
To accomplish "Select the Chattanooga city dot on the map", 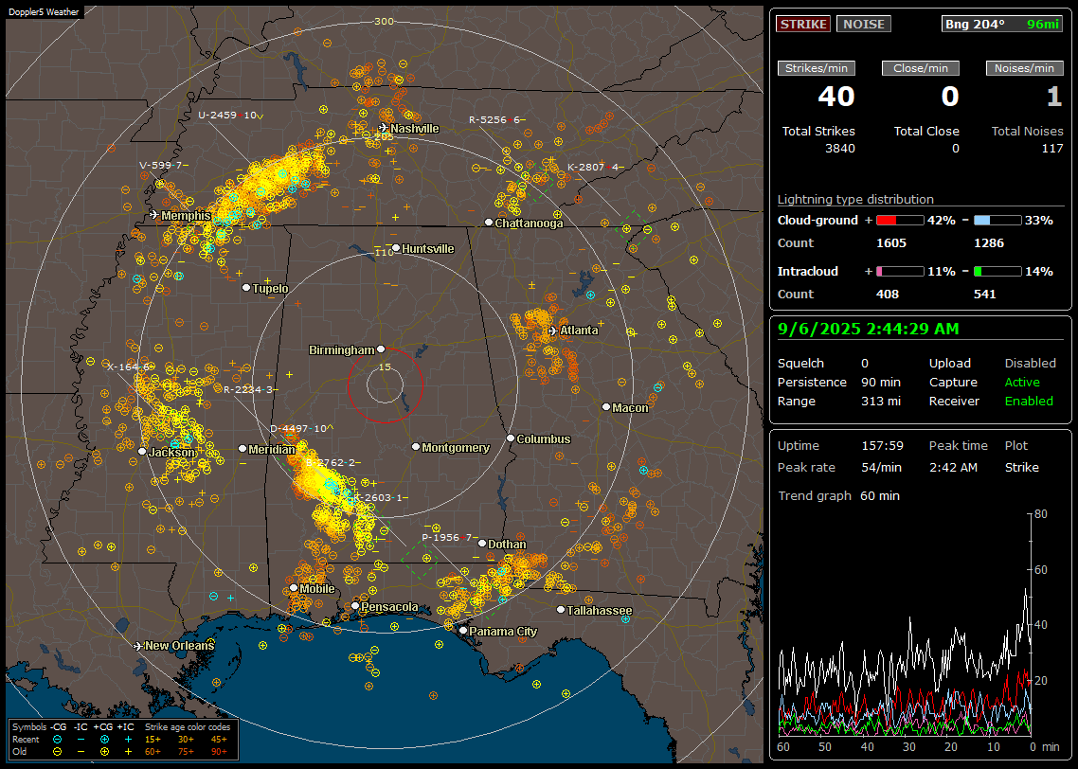I will click(488, 223).
